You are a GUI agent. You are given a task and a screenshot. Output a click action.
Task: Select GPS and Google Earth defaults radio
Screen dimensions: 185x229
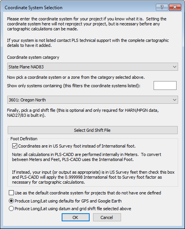[x=11, y=201]
